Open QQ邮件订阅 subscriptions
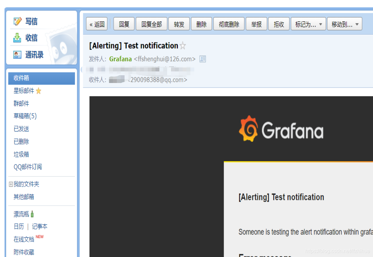Image resolution: width=373 pixels, height=257 pixels. (x=28, y=167)
